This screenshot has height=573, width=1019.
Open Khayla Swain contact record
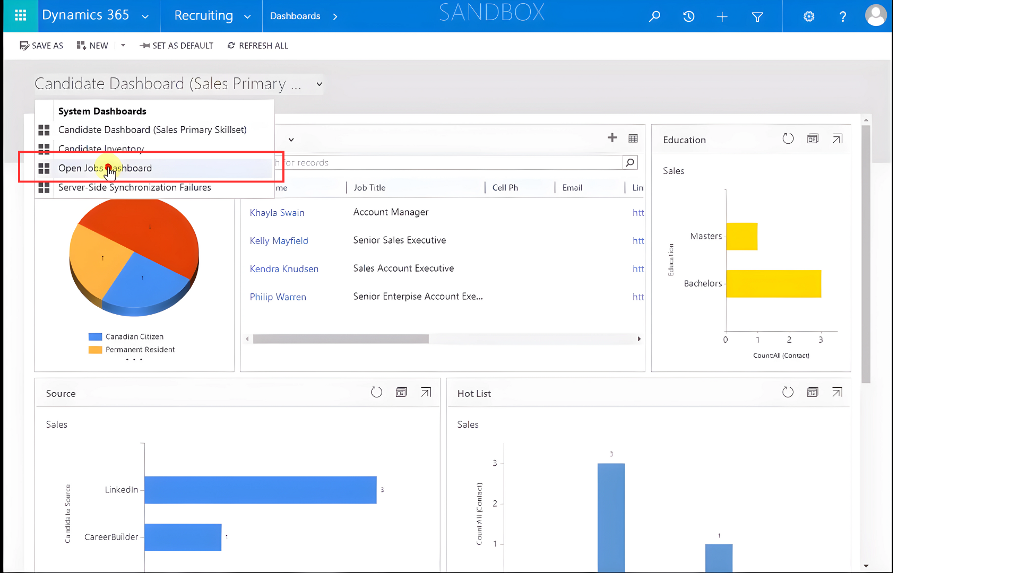(277, 213)
